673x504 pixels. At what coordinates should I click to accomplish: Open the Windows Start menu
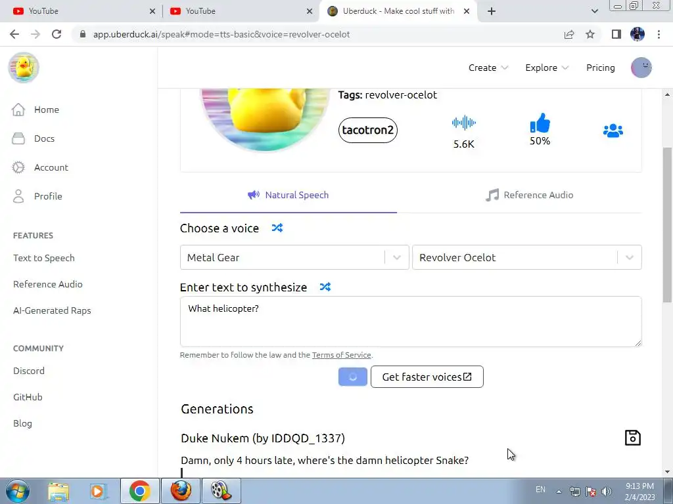click(18, 491)
